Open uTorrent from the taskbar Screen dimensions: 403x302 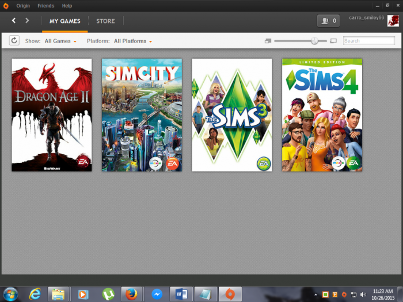[108, 295]
